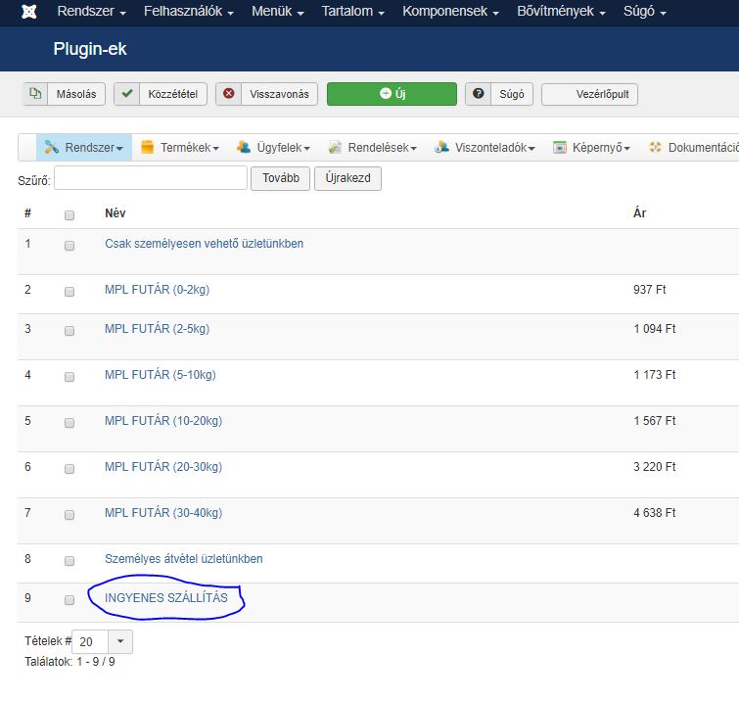This screenshot has width=739, height=701.
Task: Click the Közzététel button label
Action: tap(173, 94)
